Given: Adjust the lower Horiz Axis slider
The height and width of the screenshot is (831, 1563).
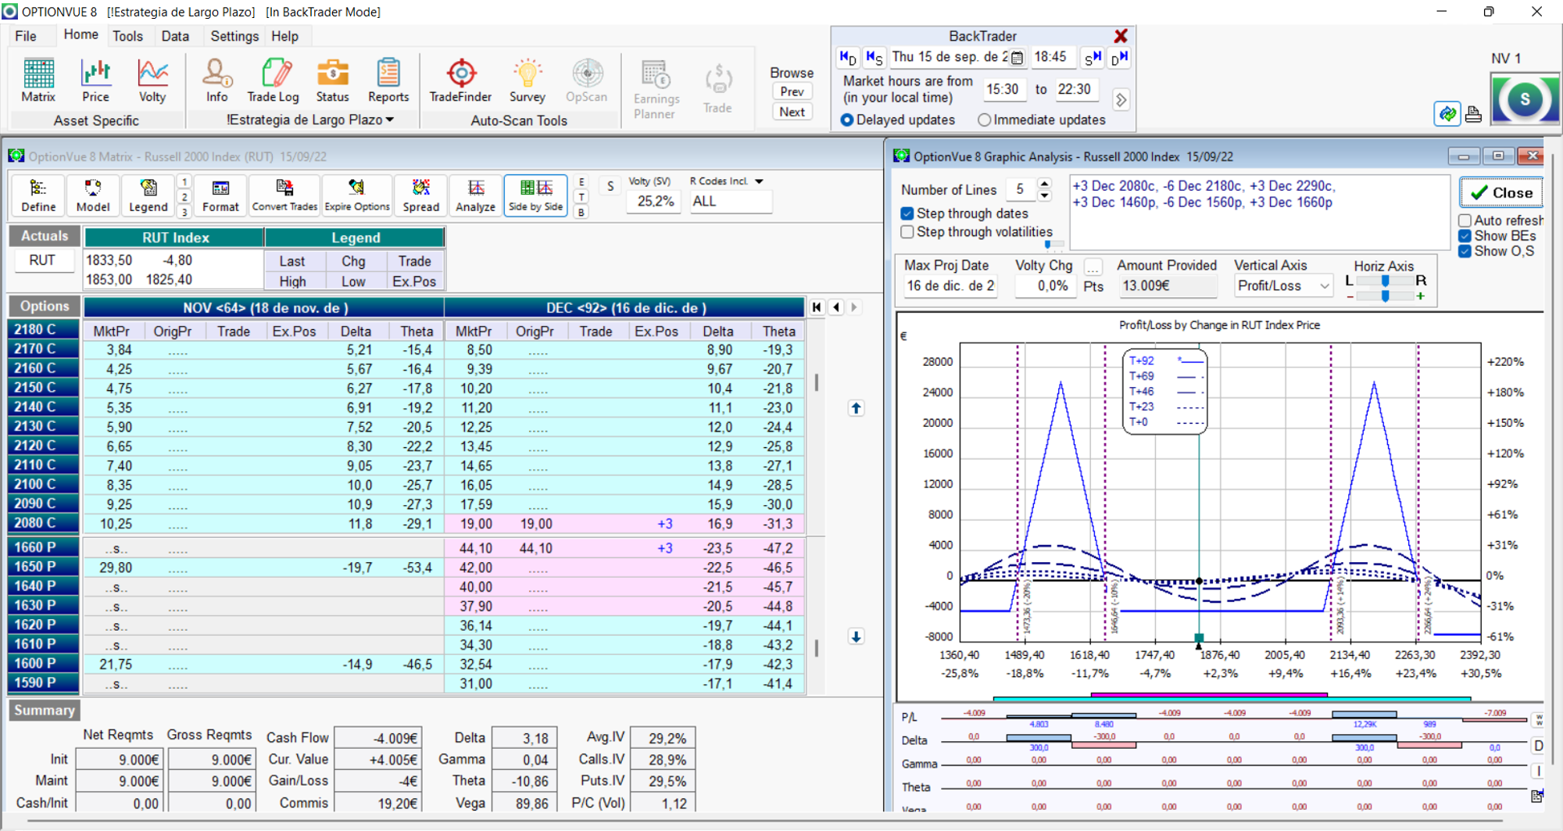Looking at the screenshot, I should click(1386, 296).
